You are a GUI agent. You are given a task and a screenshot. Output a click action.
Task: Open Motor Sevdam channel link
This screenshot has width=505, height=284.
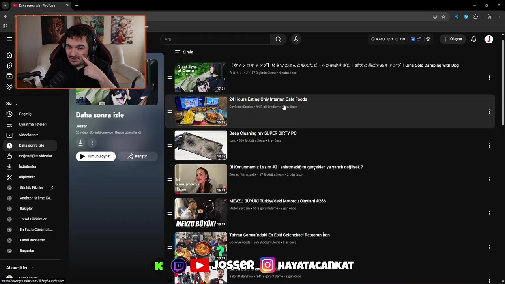pos(239,209)
